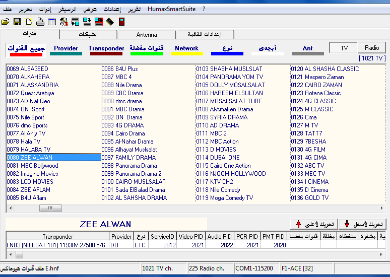Click the memory chip icon
The width and height of the screenshot is (390, 277).
pyautogui.click(x=110, y=22)
